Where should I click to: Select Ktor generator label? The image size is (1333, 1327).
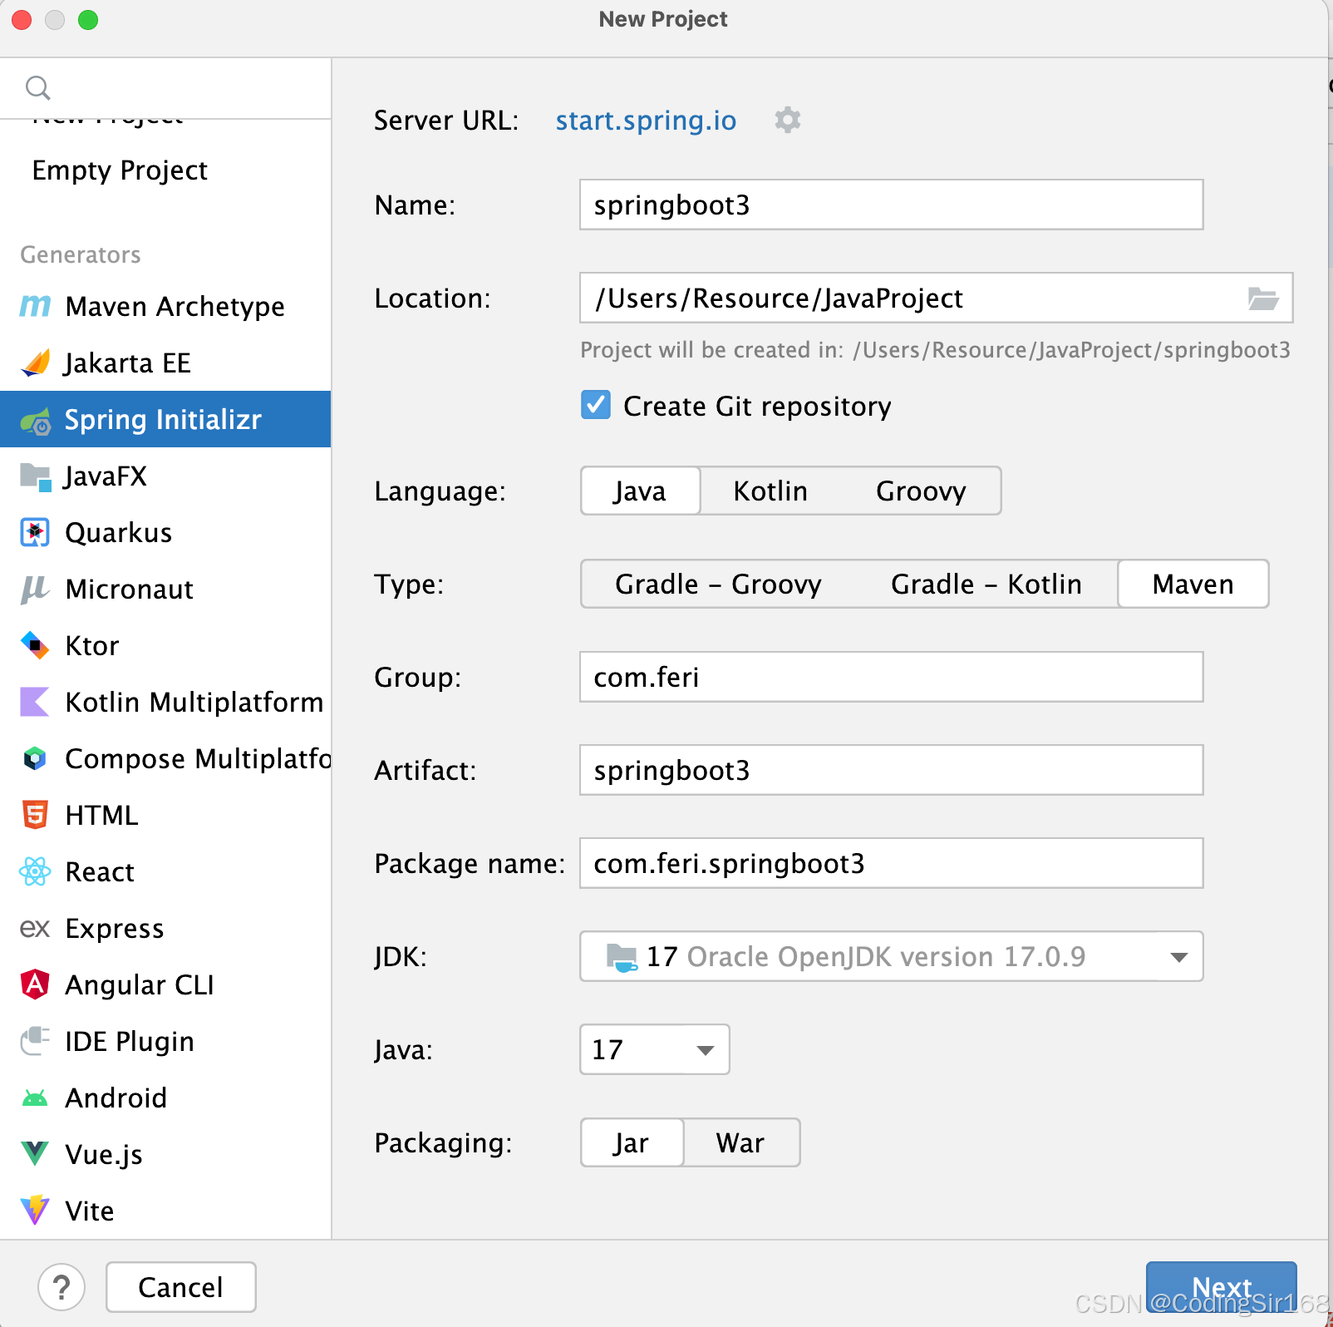pyautogui.click(x=92, y=646)
